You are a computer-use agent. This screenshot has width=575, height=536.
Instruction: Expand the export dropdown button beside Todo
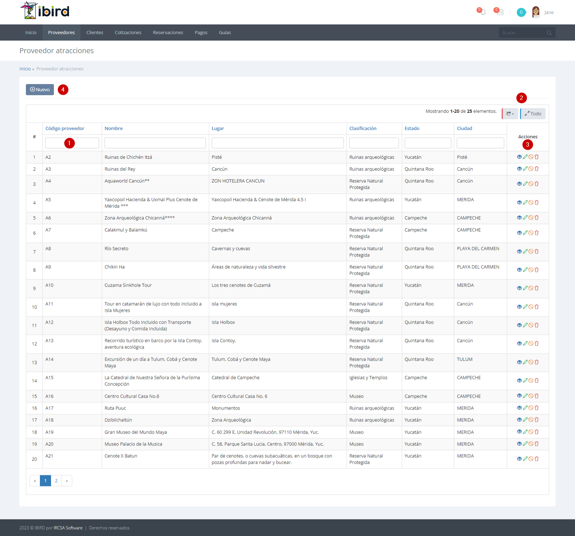(510, 114)
